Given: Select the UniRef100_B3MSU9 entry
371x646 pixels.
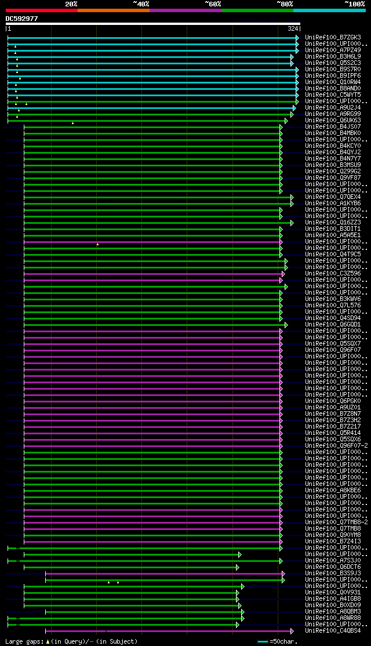Looking at the screenshot, I should (x=333, y=165).
